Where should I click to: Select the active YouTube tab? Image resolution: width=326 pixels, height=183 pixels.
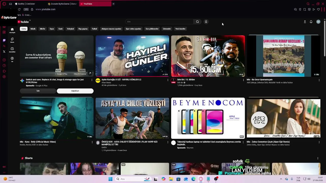[95, 4]
